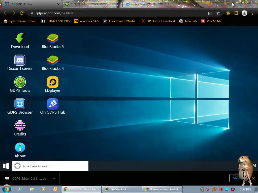258x193 pixels.
Task: Switch to the 'BlueStacks X' taskbar button
Action: pyautogui.click(x=122, y=189)
